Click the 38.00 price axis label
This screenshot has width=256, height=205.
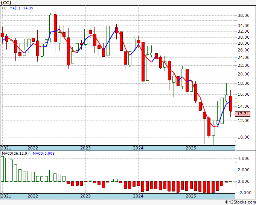(243, 16)
